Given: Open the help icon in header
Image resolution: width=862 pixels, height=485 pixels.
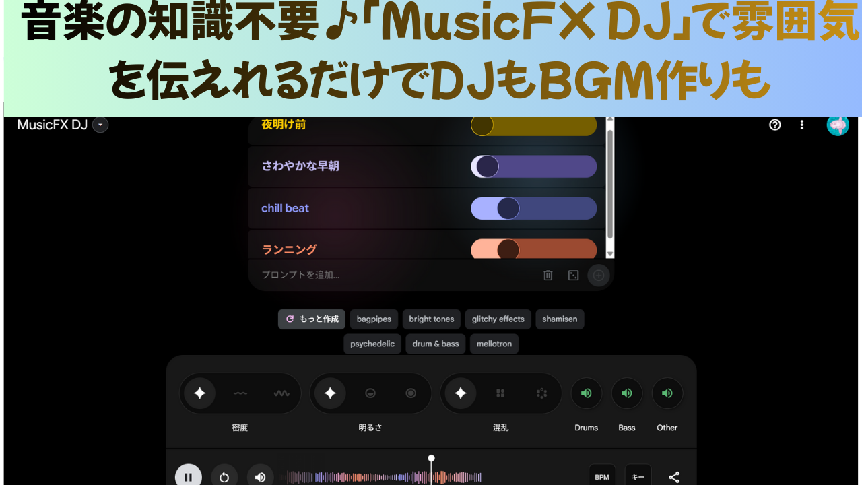Looking at the screenshot, I should point(775,125).
